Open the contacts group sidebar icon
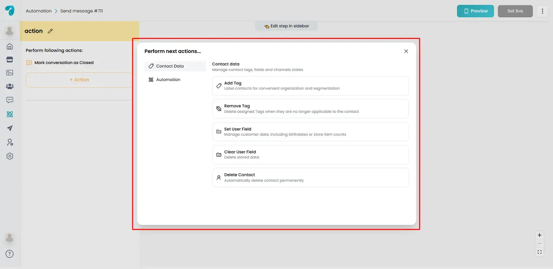 click(10, 86)
